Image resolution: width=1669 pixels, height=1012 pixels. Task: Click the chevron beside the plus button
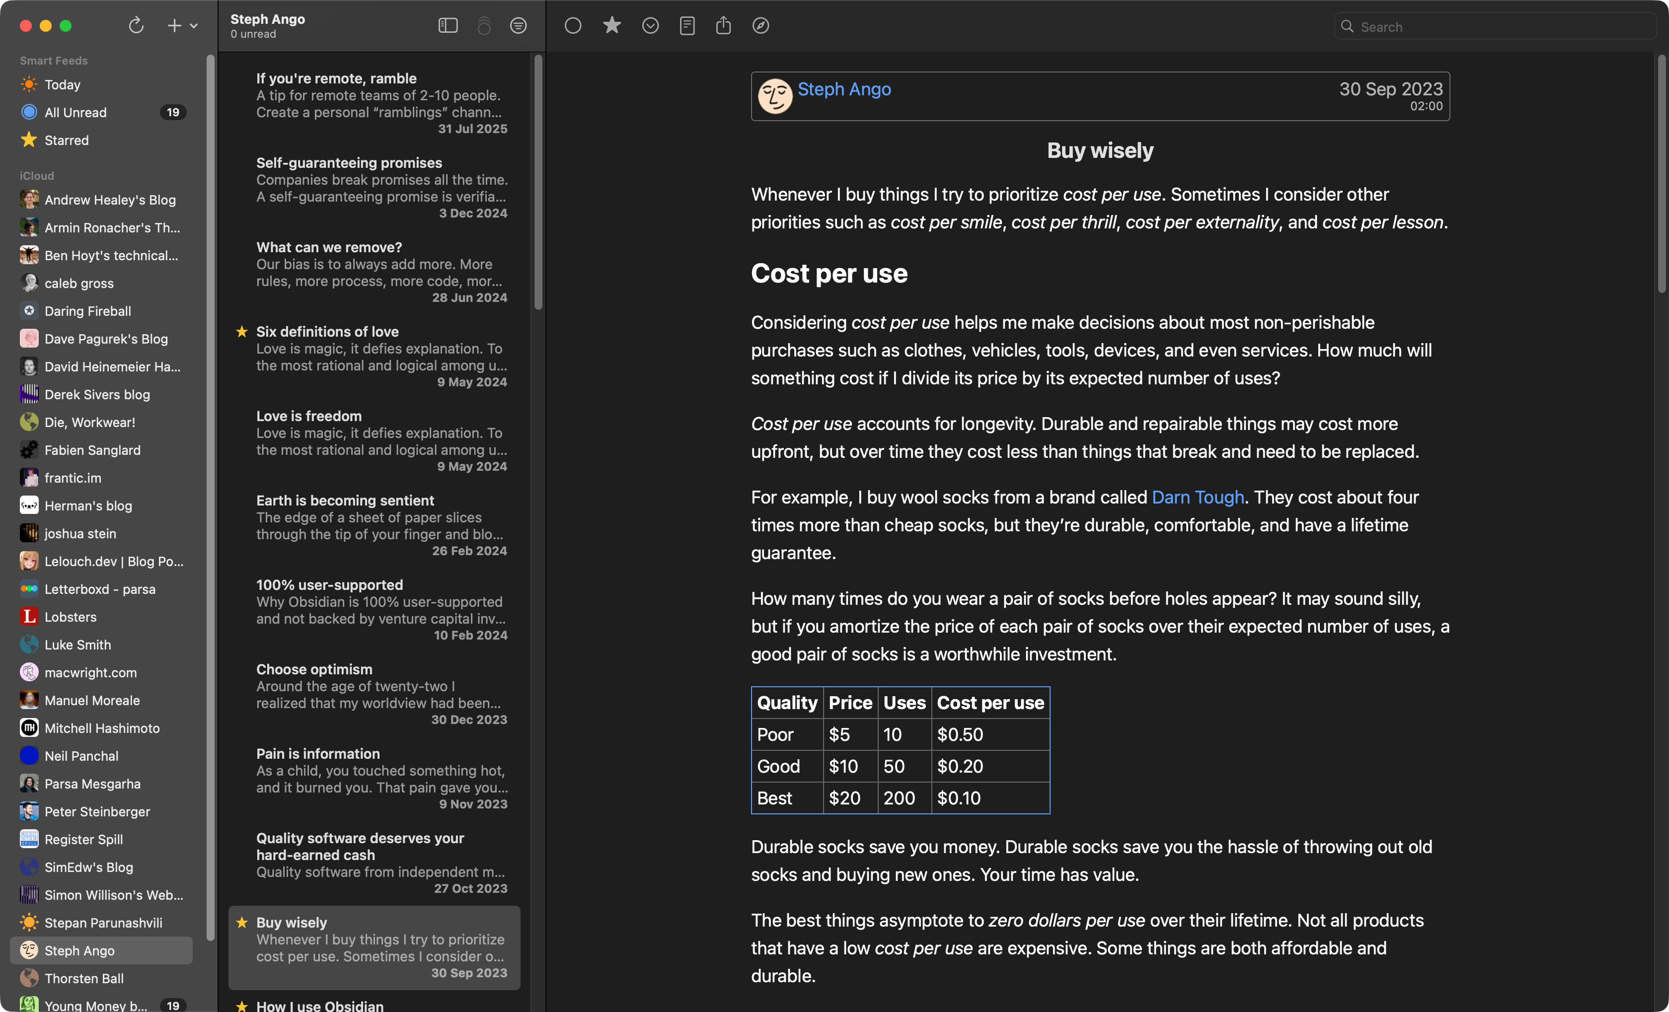pyautogui.click(x=194, y=26)
